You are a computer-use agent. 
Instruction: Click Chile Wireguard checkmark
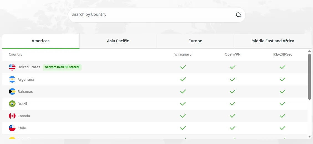[183, 128]
